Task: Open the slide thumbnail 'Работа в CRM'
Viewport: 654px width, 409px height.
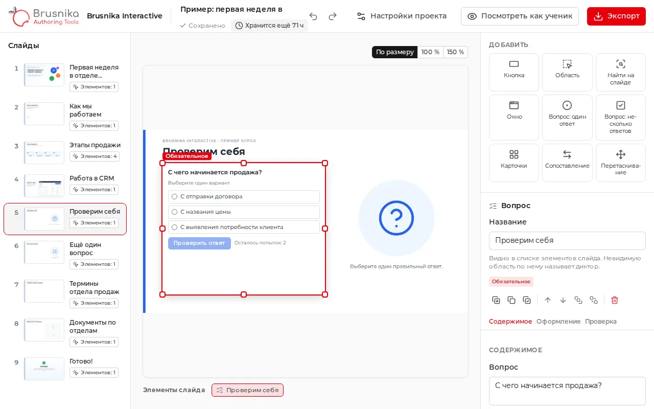Action: click(x=44, y=186)
